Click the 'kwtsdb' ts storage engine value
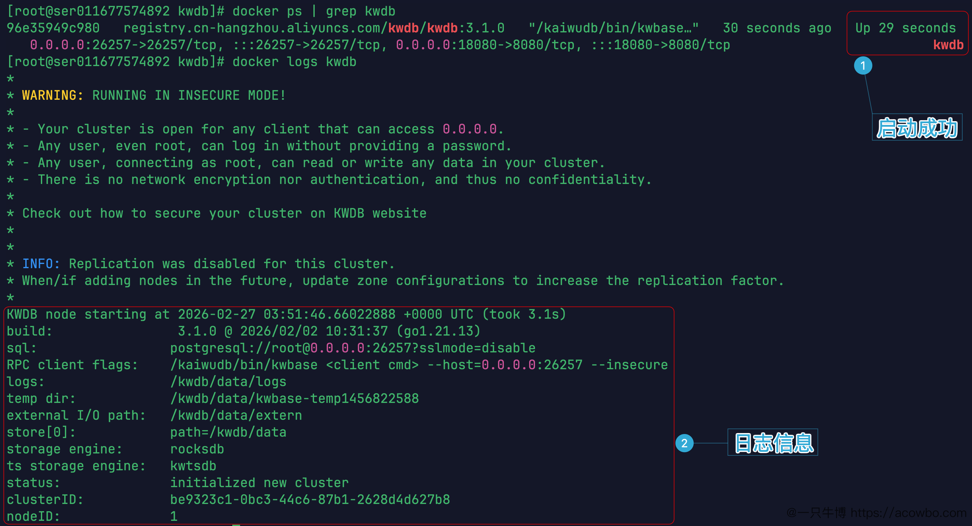Image resolution: width=972 pixels, height=526 pixels. click(193, 466)
